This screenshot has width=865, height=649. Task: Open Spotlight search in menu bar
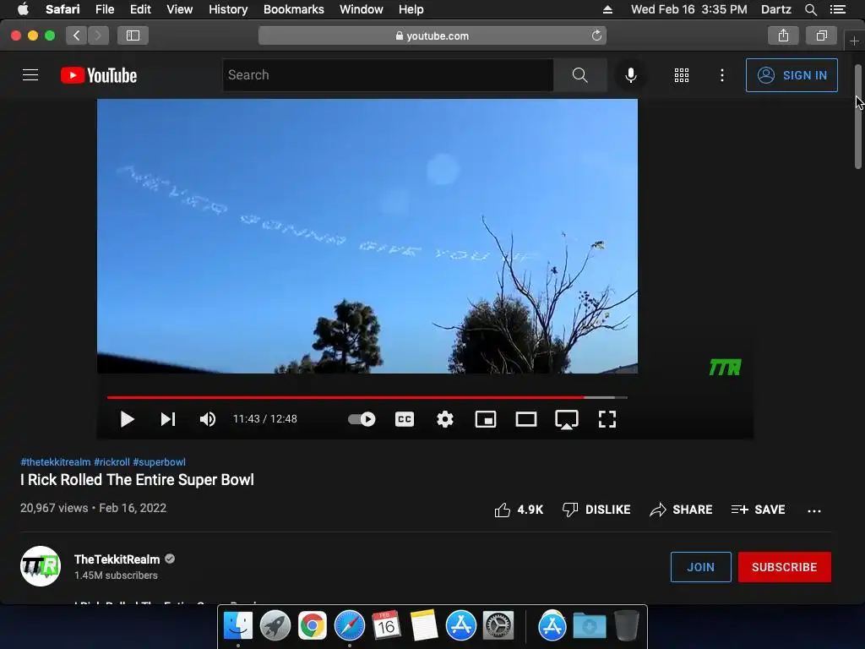pyautogui.click(x=810, y=9)
